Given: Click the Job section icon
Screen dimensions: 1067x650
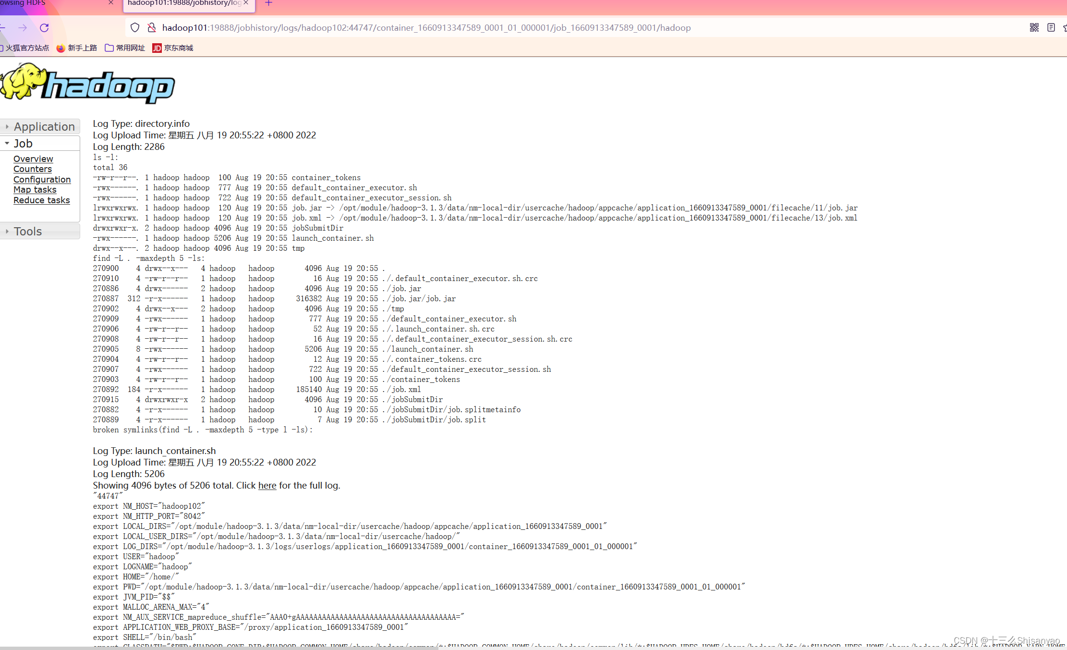Looking at the screenshot, I should pyautogui.click(x=8, y=144).
